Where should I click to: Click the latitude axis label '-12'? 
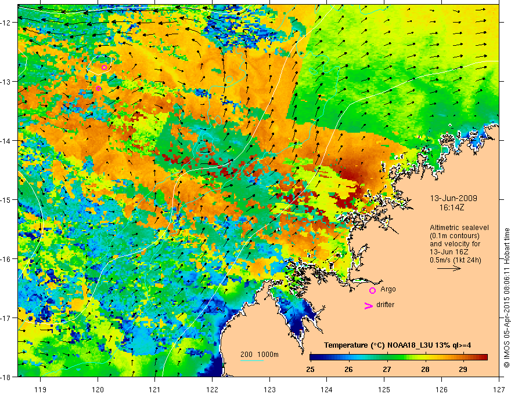pos(6,23)
